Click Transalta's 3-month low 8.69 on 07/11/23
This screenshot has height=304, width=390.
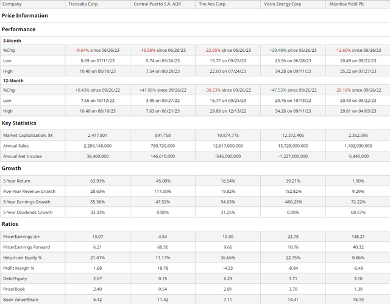(97, 61)
